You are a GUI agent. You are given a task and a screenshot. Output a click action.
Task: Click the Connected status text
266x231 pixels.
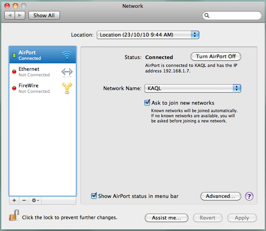159,57
